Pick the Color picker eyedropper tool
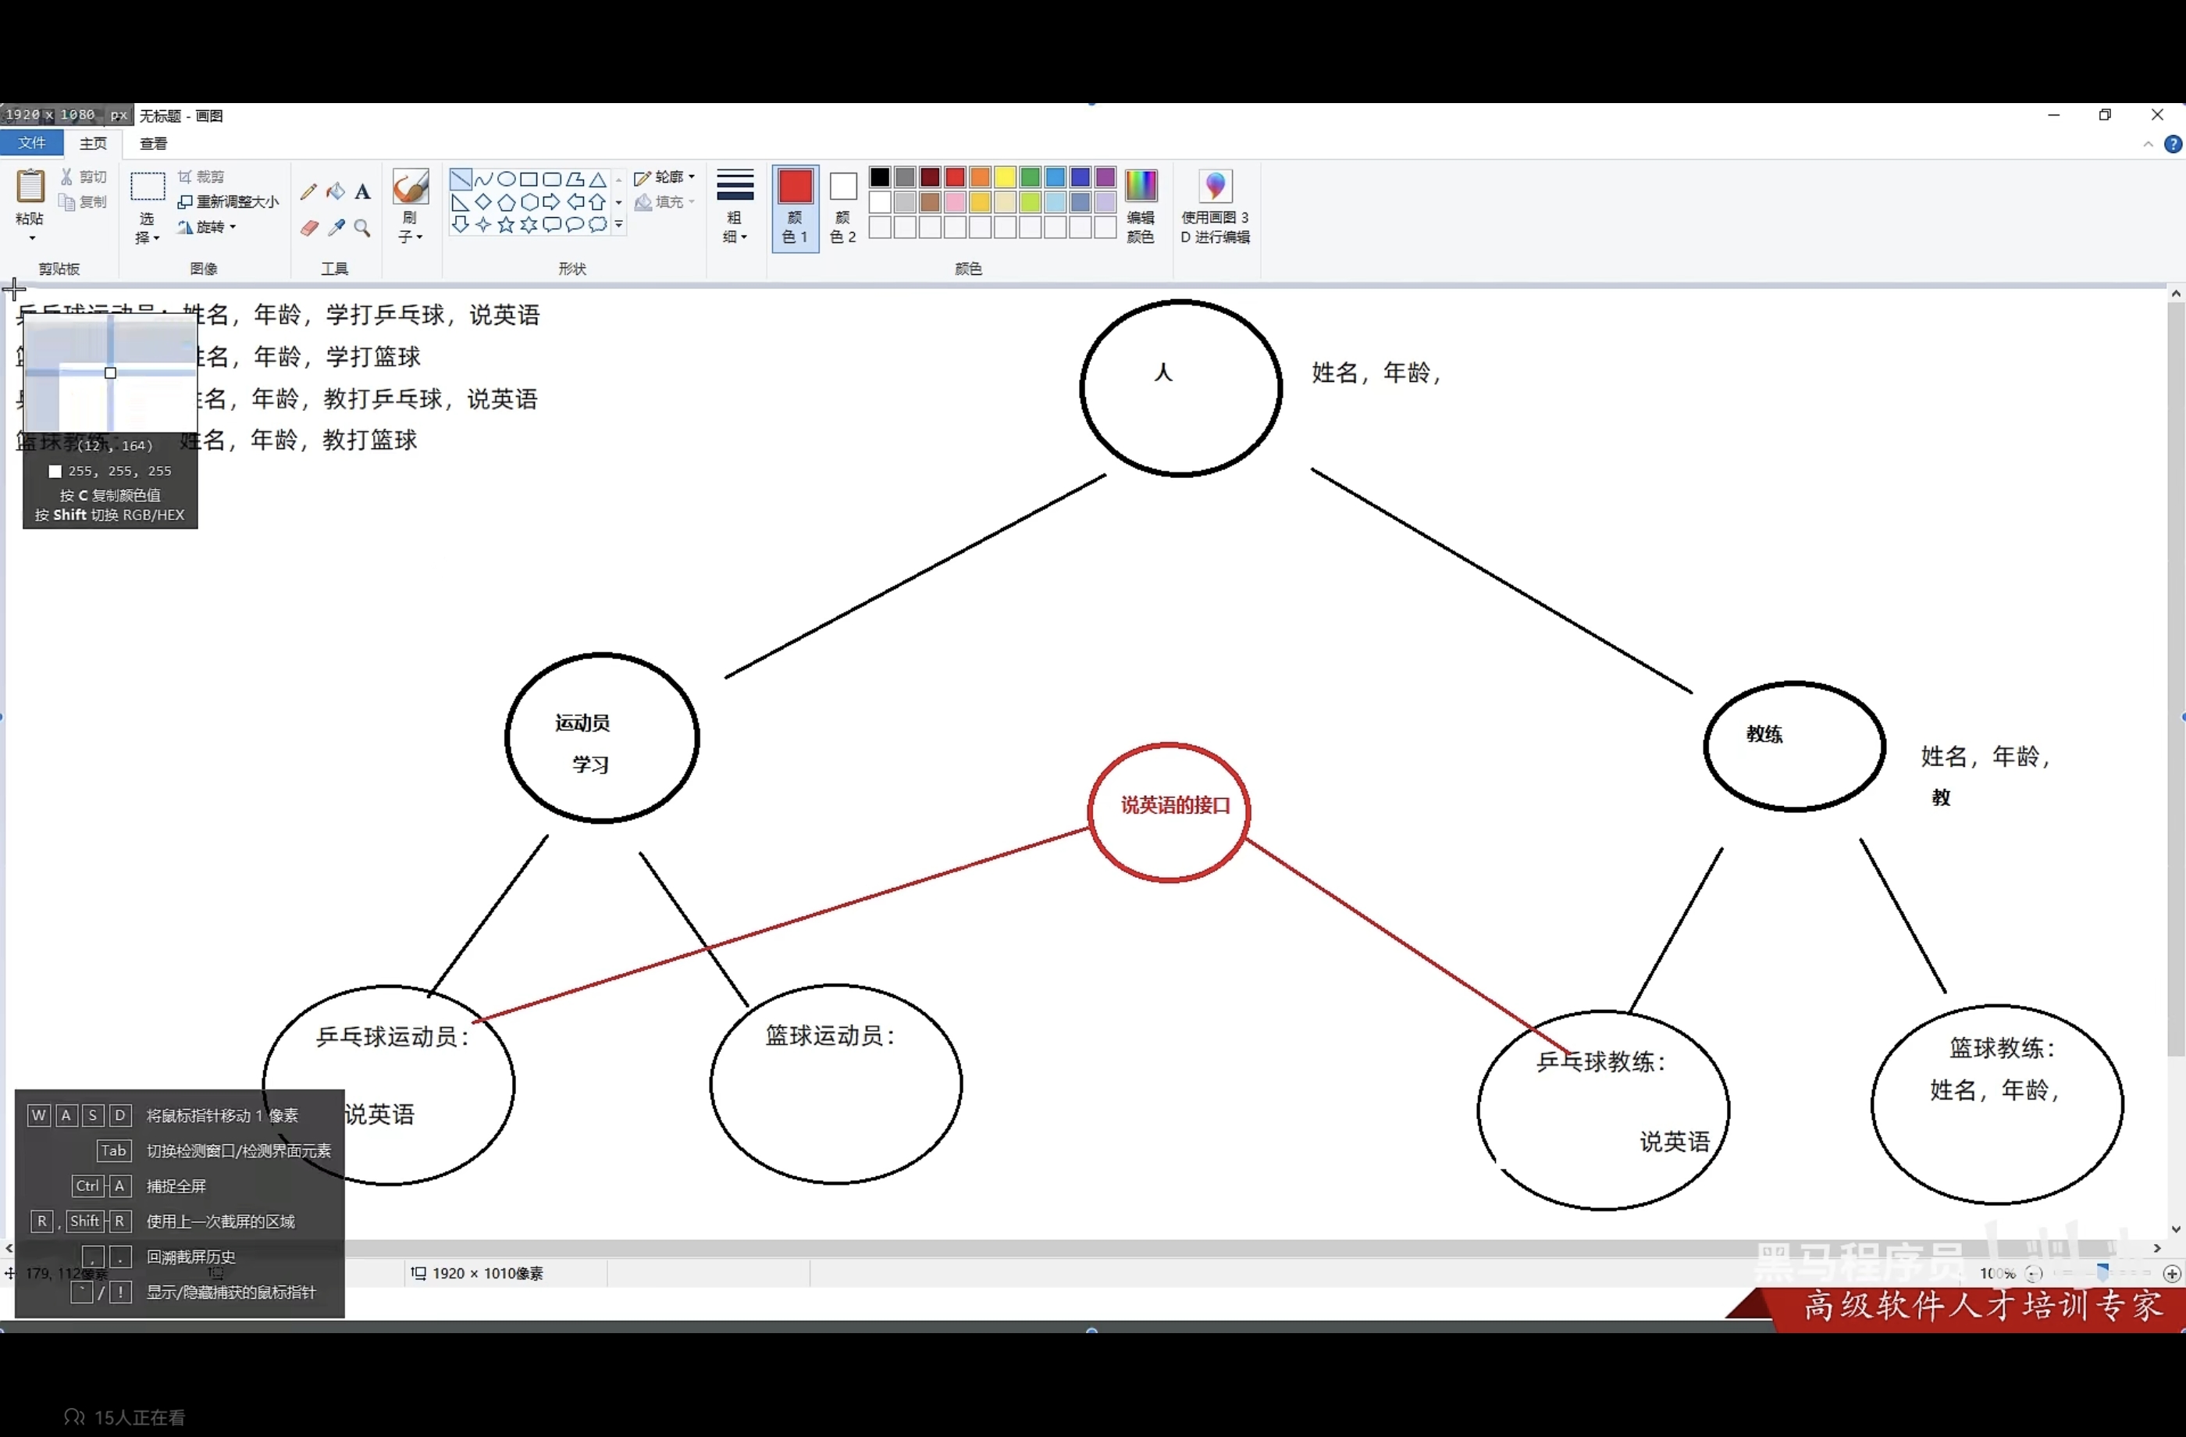This screenshot has height=1437, width=2186. click(x=336, y=228)
